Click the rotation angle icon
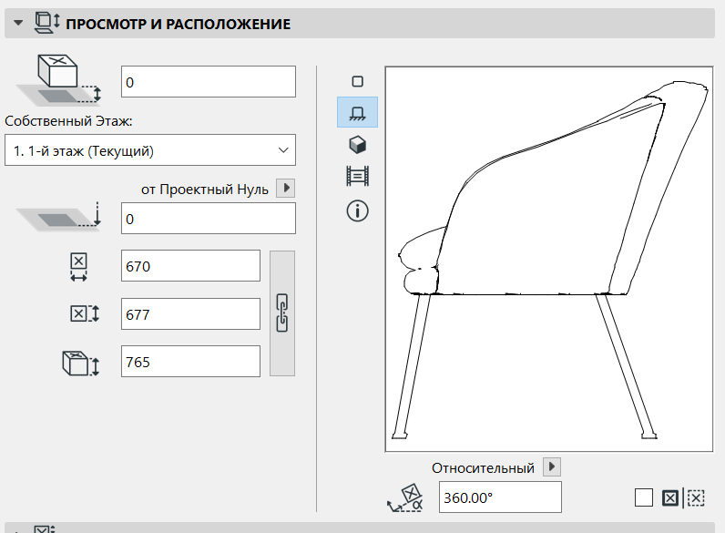 tap(404, 497)
